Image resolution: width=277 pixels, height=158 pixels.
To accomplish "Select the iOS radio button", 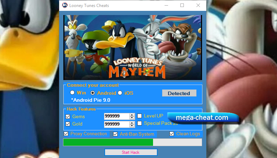I will point(120,93).
